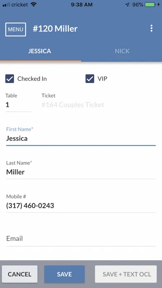Tap the CANCEL button
This screenshot has width=162, height=288.
[20, 274]
